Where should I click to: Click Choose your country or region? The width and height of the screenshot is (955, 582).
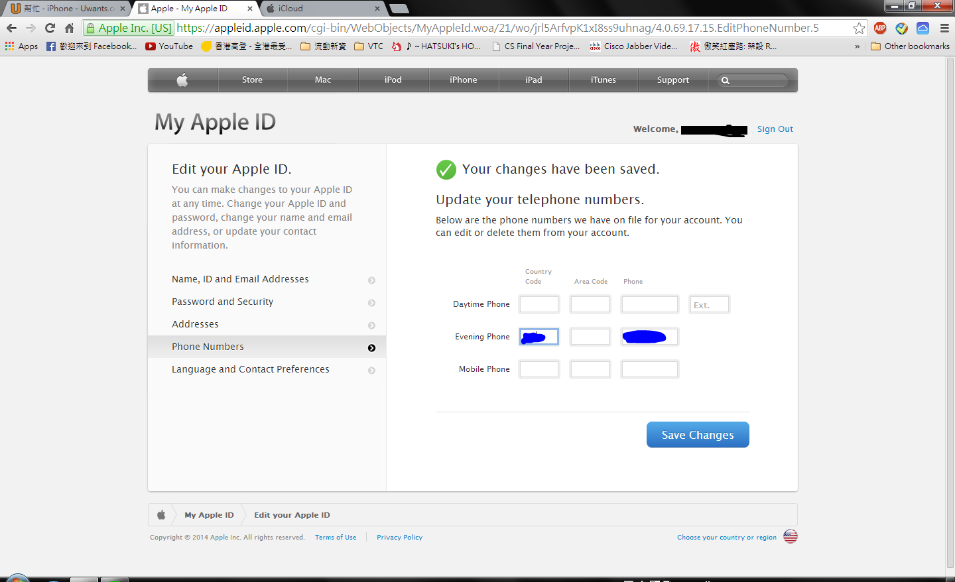pyautogui.click(x=727, y=537)
